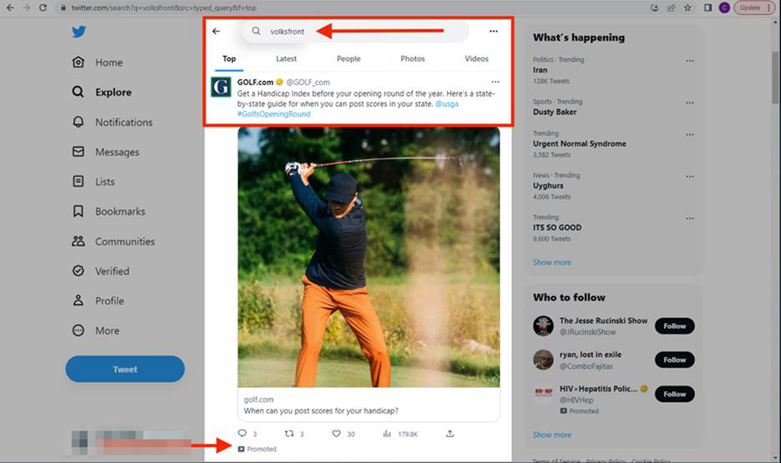This screenshot has height=463, width=781.
Task: Click Show more under What's happening
Action: [552, 262]
